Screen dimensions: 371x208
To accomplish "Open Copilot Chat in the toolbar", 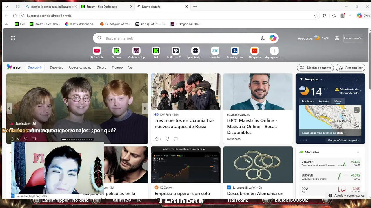I will [x=363, y=16].
